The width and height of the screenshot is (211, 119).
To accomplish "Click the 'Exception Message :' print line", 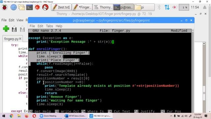I will click(74, 42).
